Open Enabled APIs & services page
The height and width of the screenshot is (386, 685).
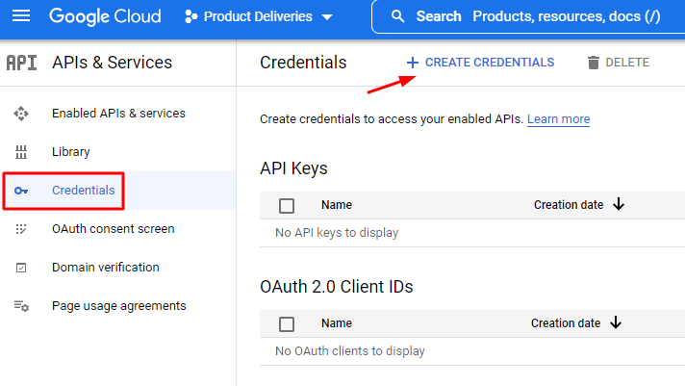pyautogui.click(x=118, y=114)
